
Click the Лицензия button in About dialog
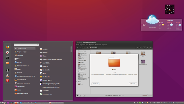pyautogui.click(x=95, y=83)
